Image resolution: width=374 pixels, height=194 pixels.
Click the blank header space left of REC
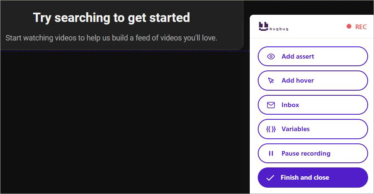[x=316, y=27]
